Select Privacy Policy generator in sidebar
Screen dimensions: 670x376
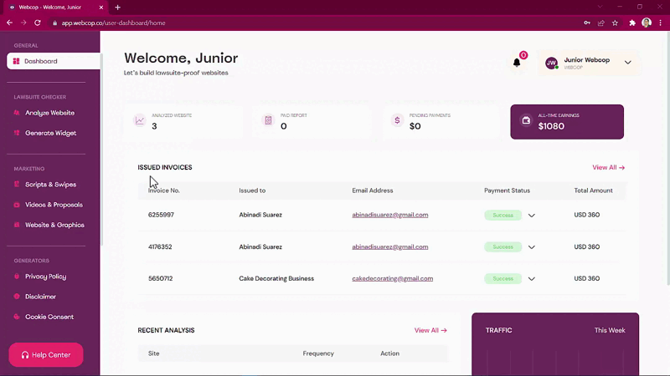coord(45,277)
